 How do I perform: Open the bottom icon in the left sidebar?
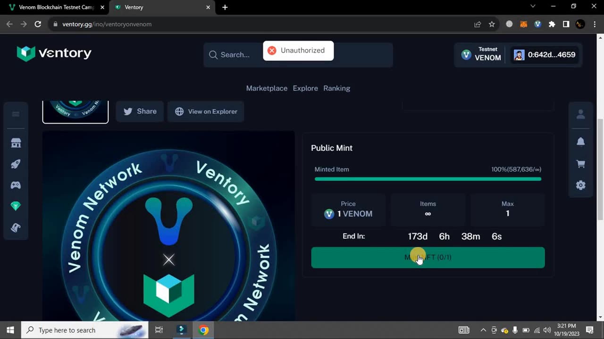pos(16,228)
